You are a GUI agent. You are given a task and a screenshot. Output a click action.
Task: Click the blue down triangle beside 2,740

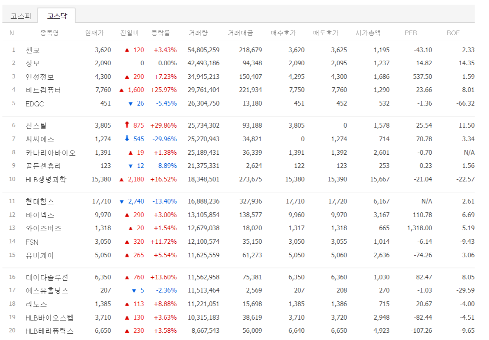(x=122, y=202)
